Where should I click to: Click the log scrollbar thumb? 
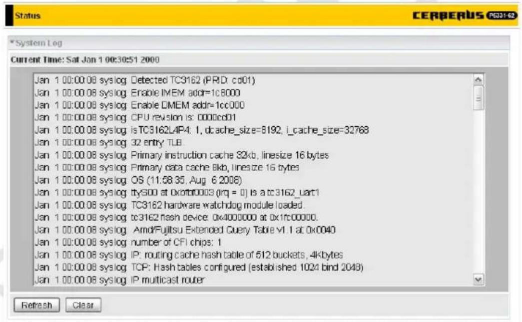pos(479,98)
